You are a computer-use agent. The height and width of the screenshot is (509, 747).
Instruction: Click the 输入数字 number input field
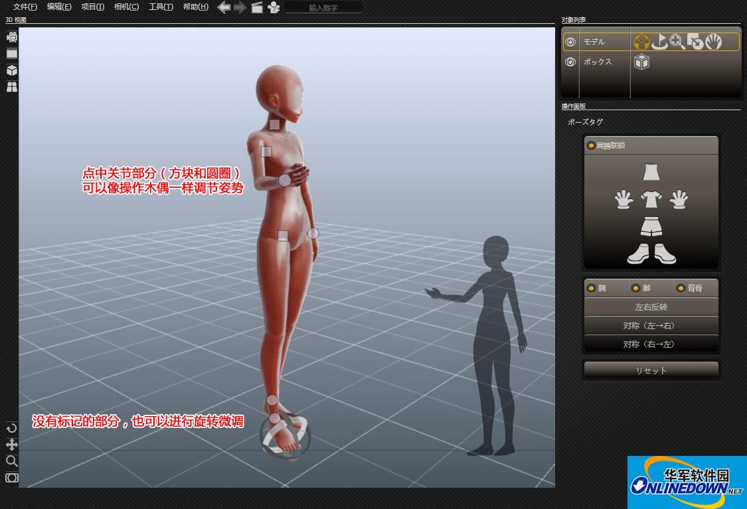[323, 8]
